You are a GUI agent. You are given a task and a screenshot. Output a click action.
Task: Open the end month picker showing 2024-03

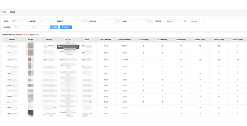(x=196, y=21)
